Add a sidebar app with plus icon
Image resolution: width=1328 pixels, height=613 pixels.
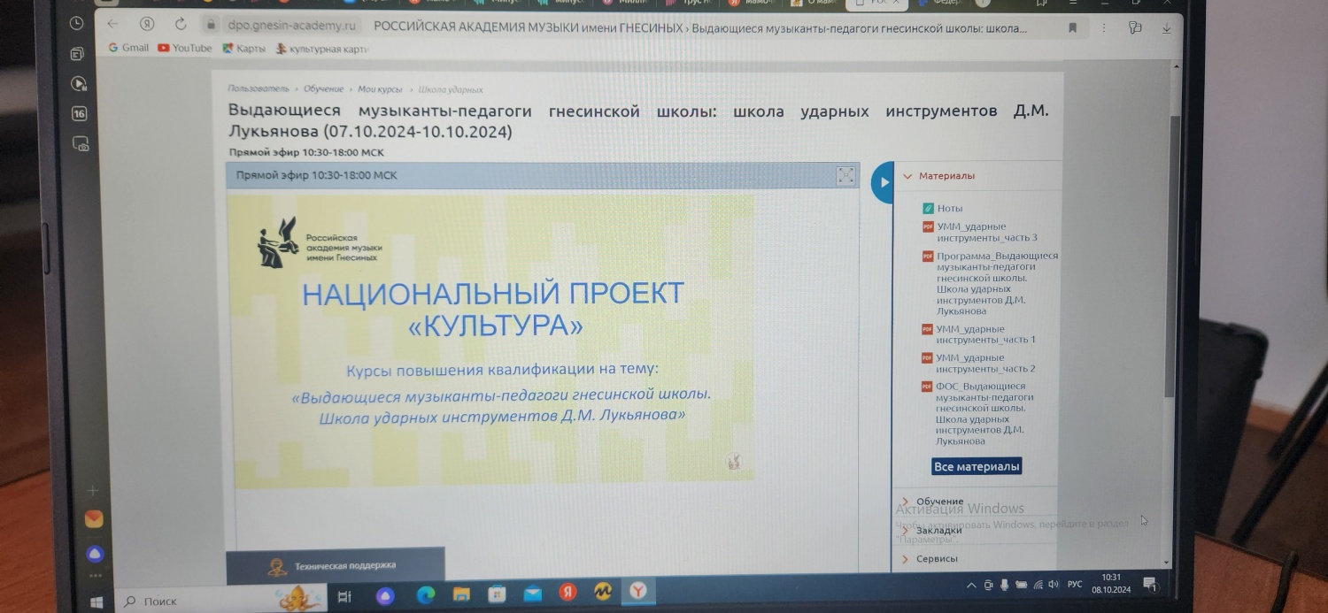[x=93, y=490]
